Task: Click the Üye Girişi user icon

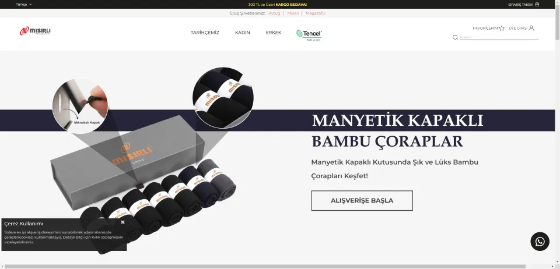Action: (x=531, y=28)
